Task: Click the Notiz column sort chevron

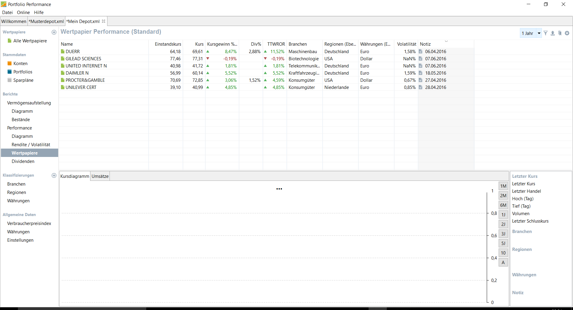Action: point(446,41)
